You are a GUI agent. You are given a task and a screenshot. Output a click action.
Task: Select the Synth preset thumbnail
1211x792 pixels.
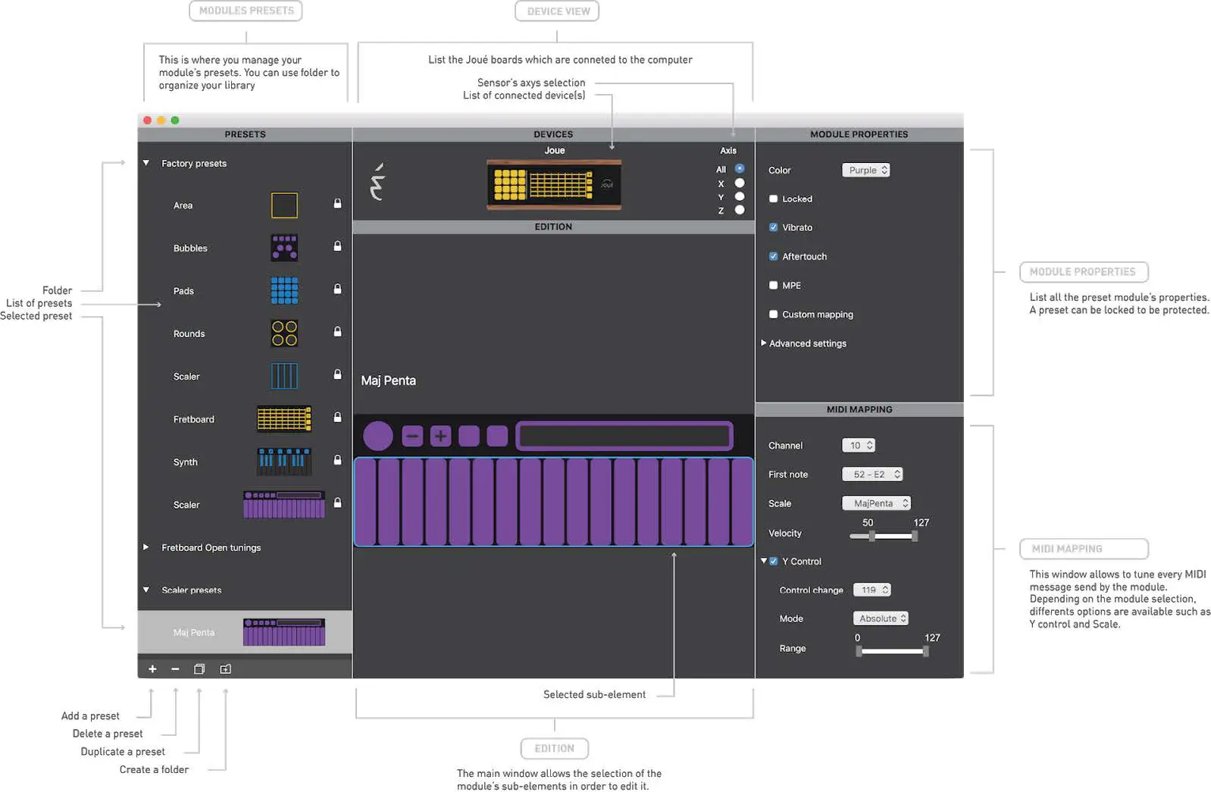tap(284, 462)
